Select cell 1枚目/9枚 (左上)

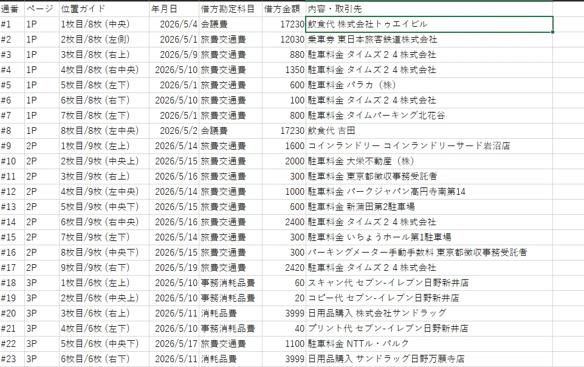(x=104, y=146)
